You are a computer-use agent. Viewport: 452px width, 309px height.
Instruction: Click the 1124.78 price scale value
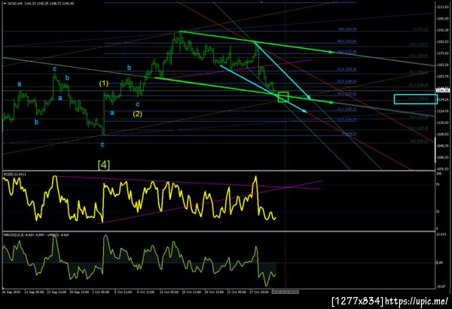pos(443,111)
